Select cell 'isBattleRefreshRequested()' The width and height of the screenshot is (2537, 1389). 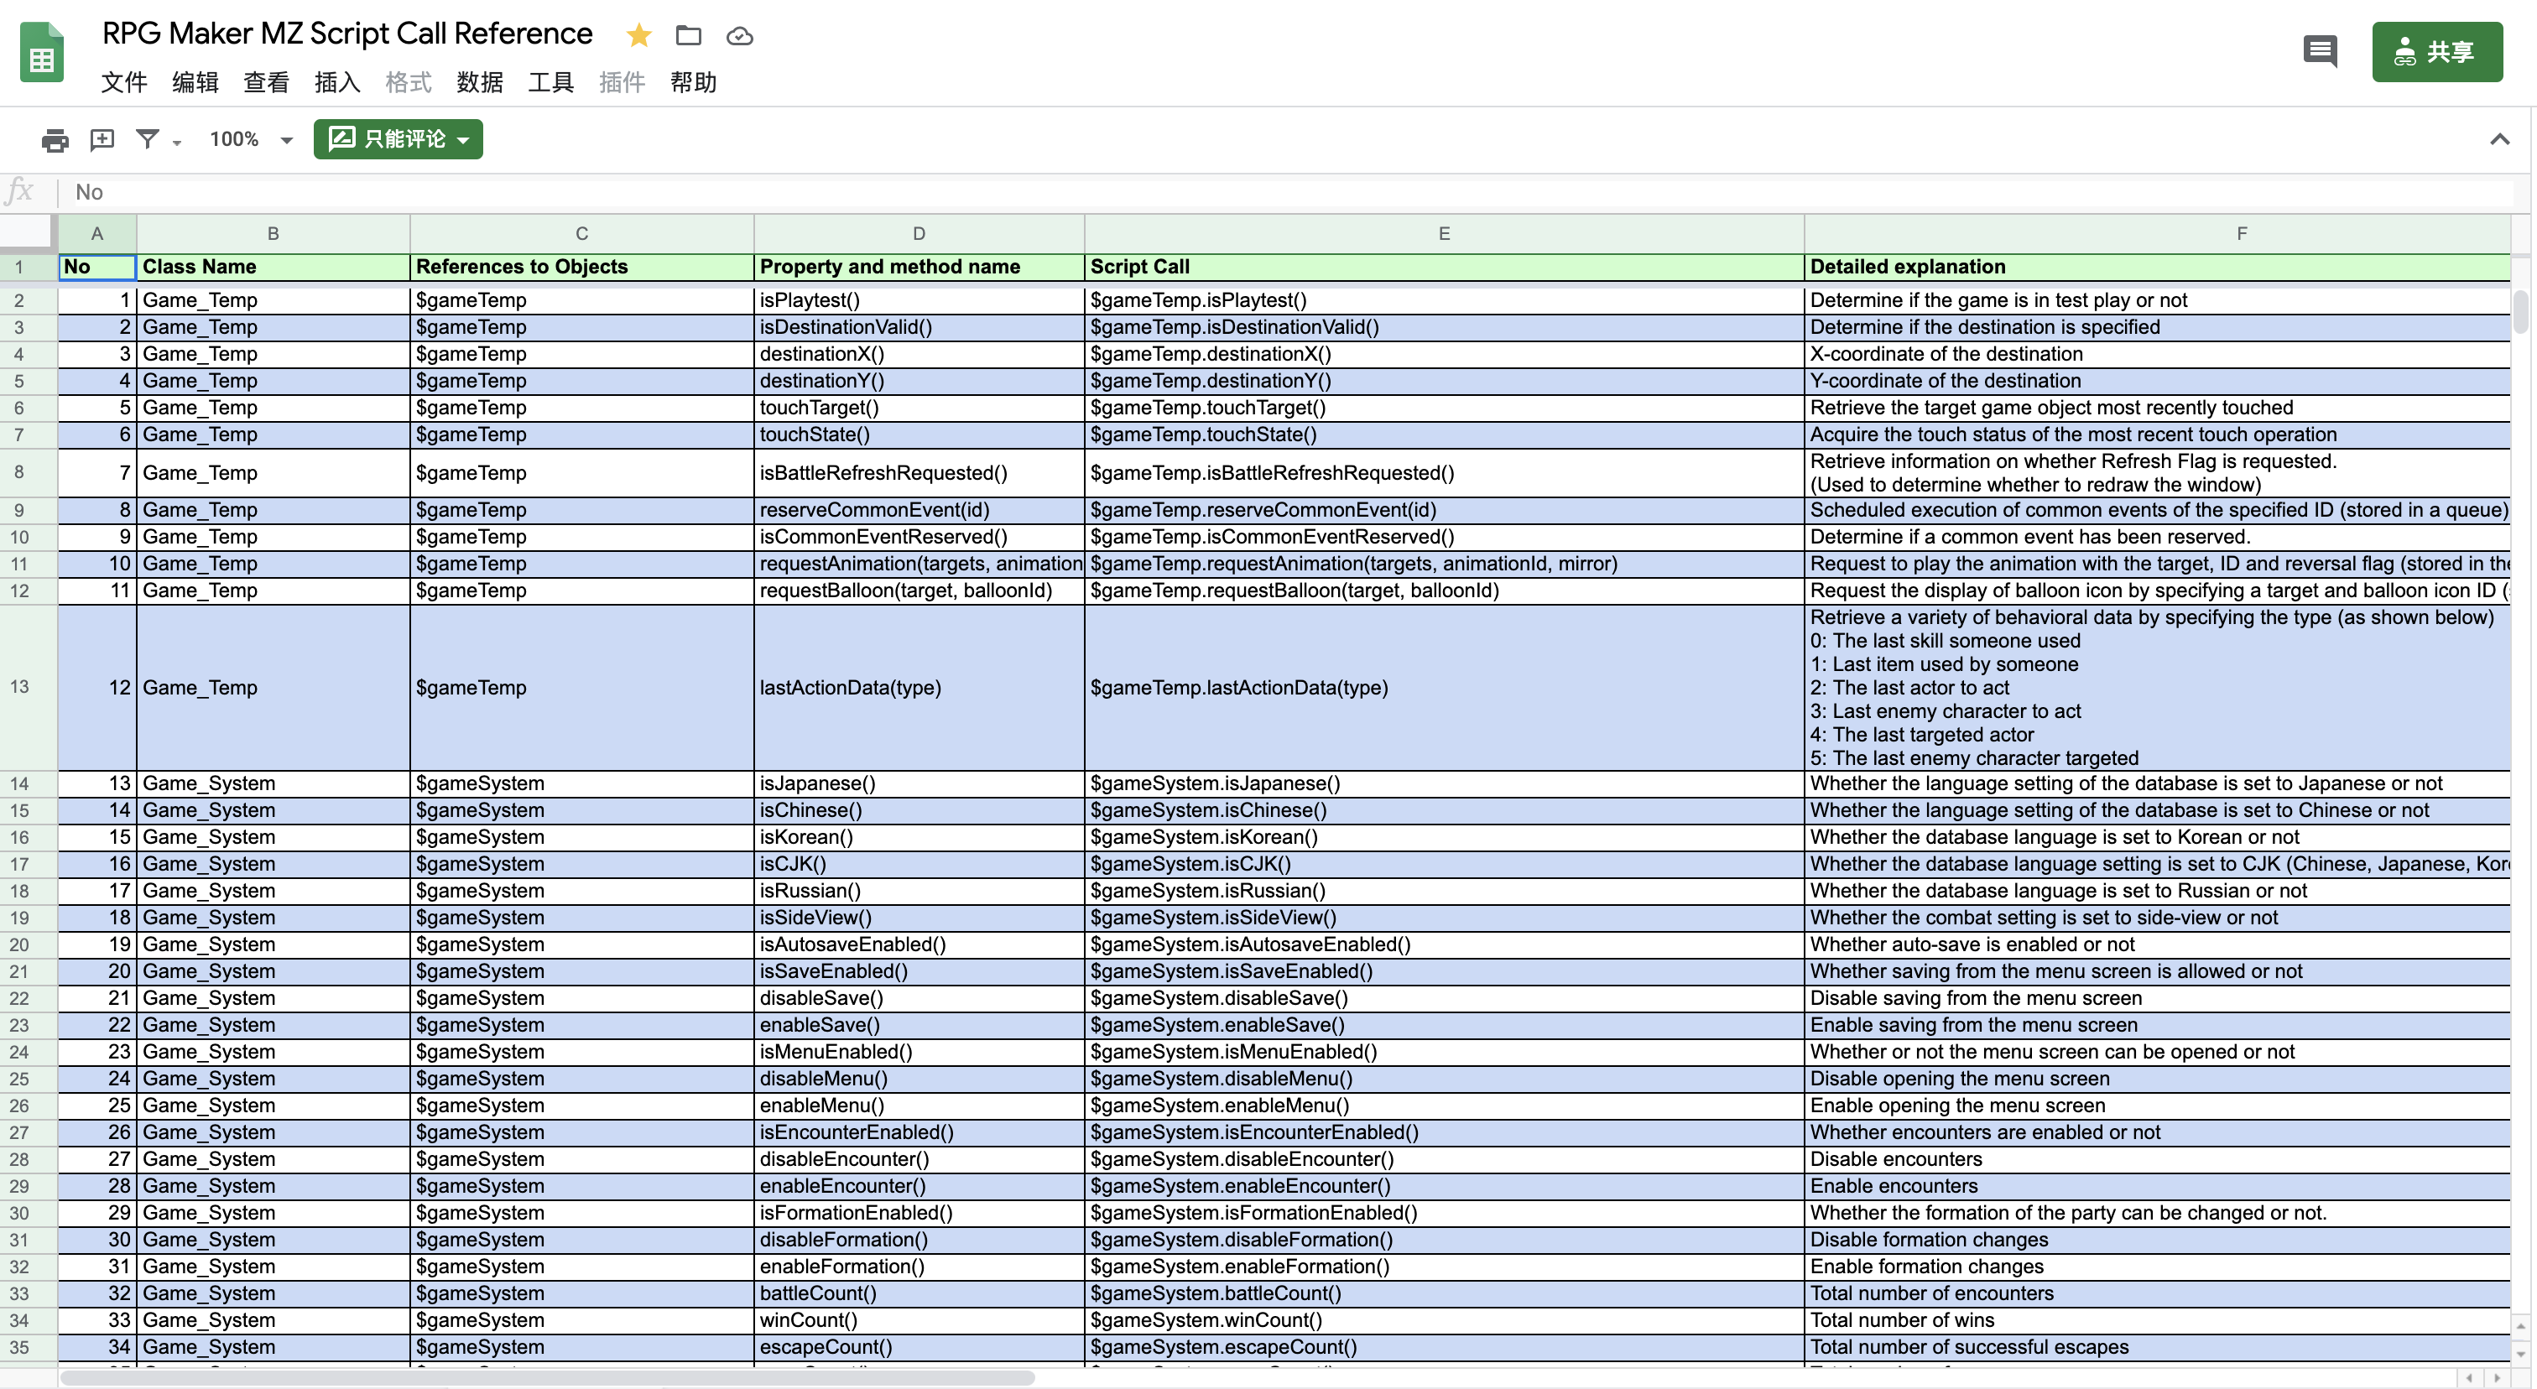pos(919,474)
